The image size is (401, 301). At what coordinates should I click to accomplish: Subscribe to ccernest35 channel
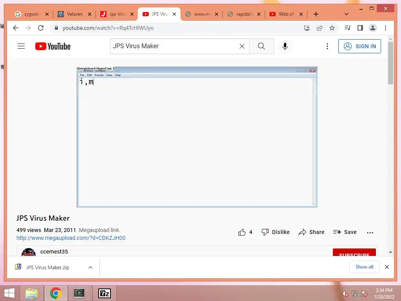coord(354,252)
